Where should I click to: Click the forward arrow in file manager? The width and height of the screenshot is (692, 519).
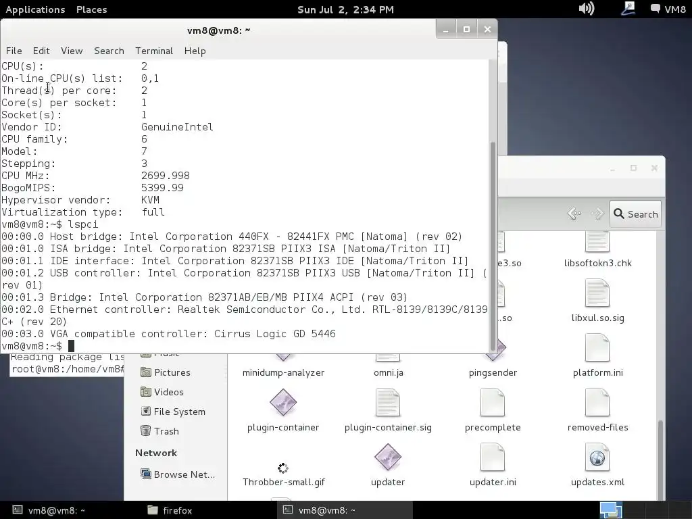[597, 214]
